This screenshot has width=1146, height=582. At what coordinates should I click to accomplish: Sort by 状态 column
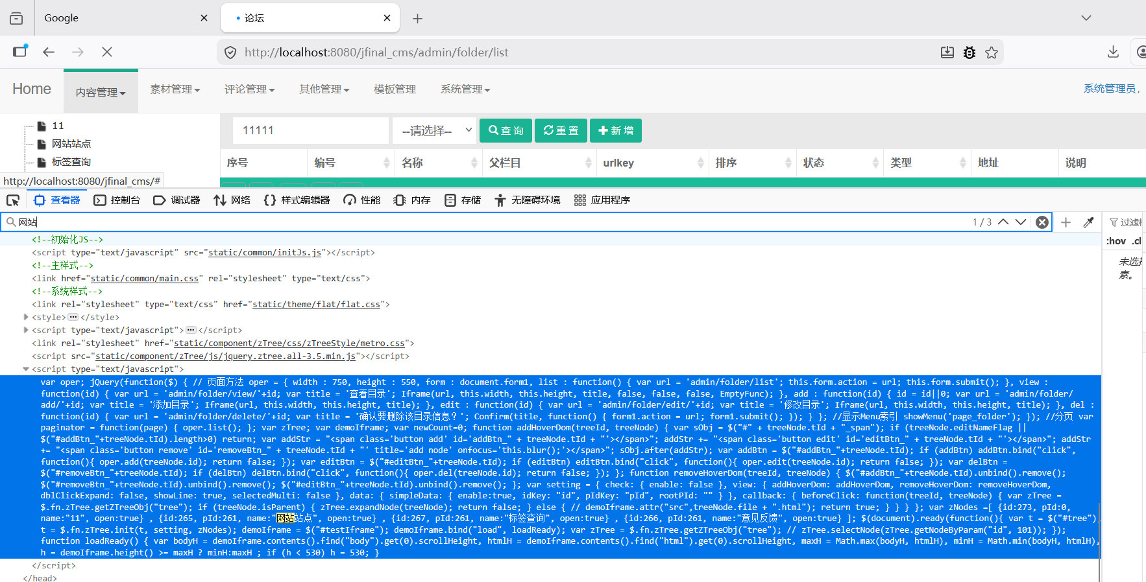pos(840,163)
